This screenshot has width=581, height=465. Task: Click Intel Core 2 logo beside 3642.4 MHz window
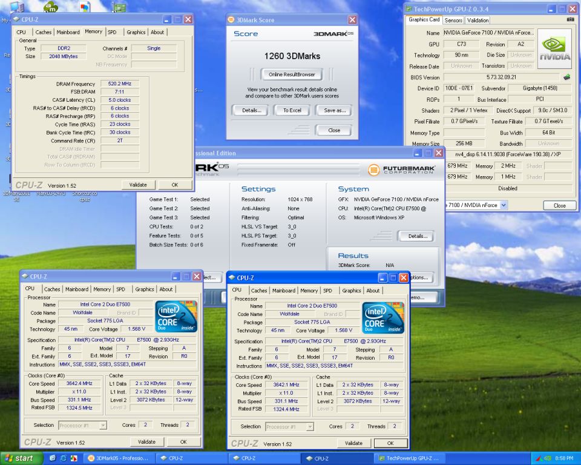176,316
